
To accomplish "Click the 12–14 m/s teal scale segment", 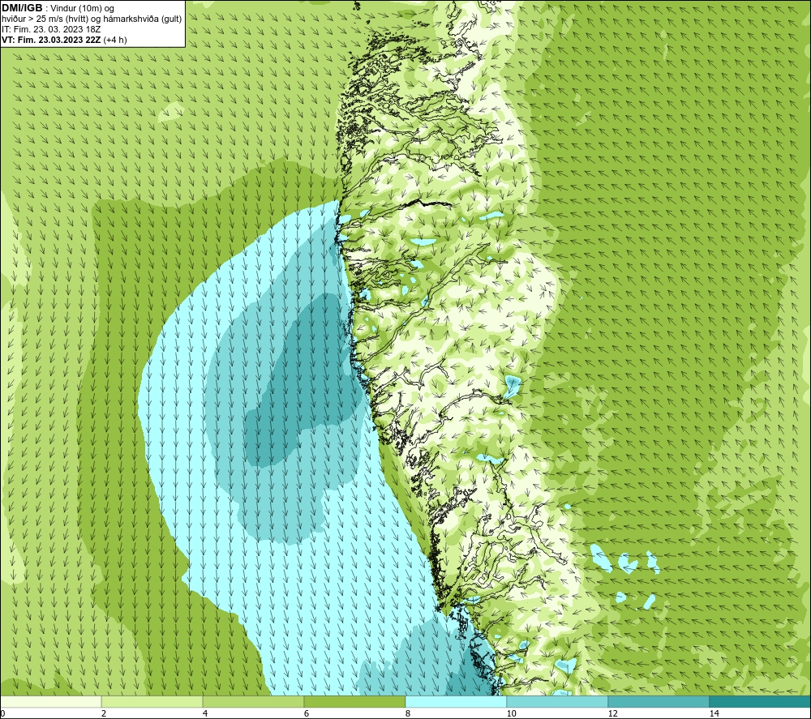I will (659, 702).
